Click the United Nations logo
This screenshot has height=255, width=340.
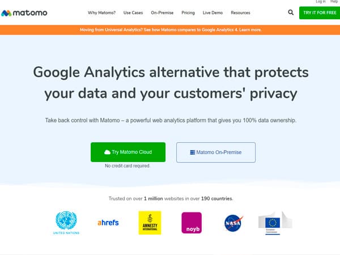[66, 223]
